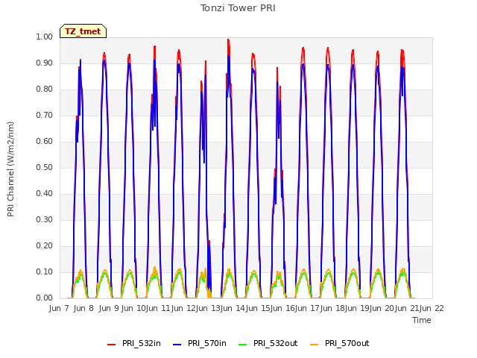Click the green PRI_532out legend swatch

click(242, 345)
